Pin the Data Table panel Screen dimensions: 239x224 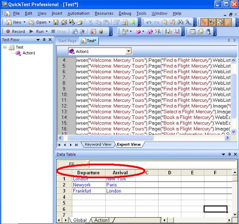click(229, 154)
